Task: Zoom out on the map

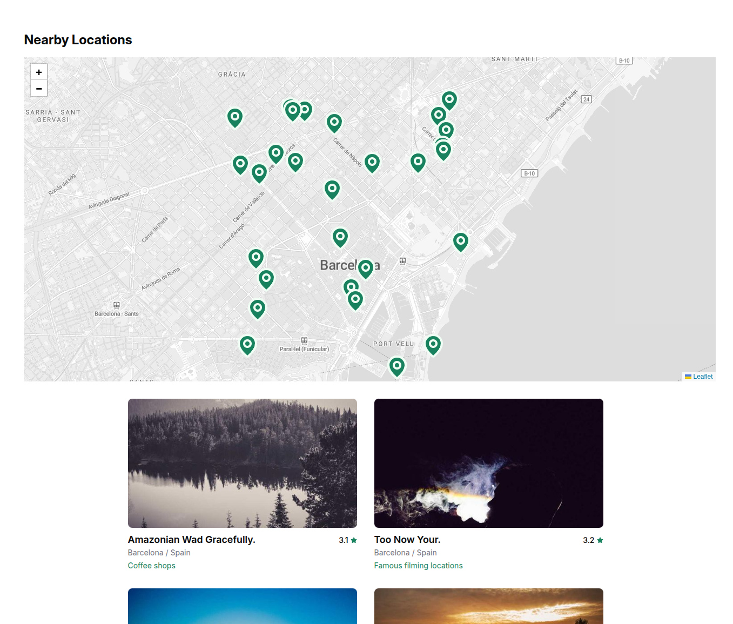Action: pyautogui.click(x=39, y=89)
